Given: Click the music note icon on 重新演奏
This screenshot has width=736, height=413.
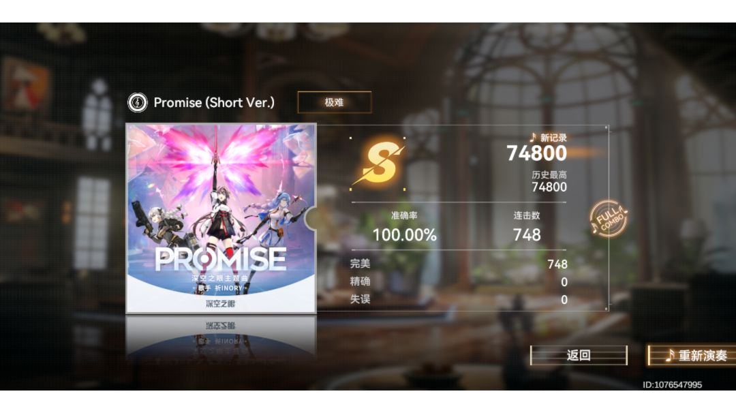Looking at the screenshot, I should 670,355.
